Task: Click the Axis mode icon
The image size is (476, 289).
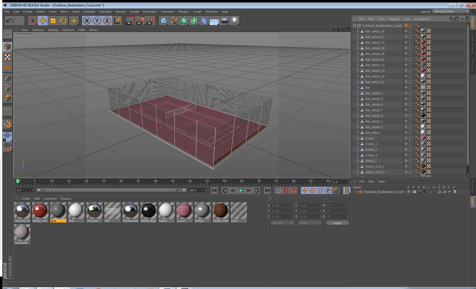Action: click(7, 111)
